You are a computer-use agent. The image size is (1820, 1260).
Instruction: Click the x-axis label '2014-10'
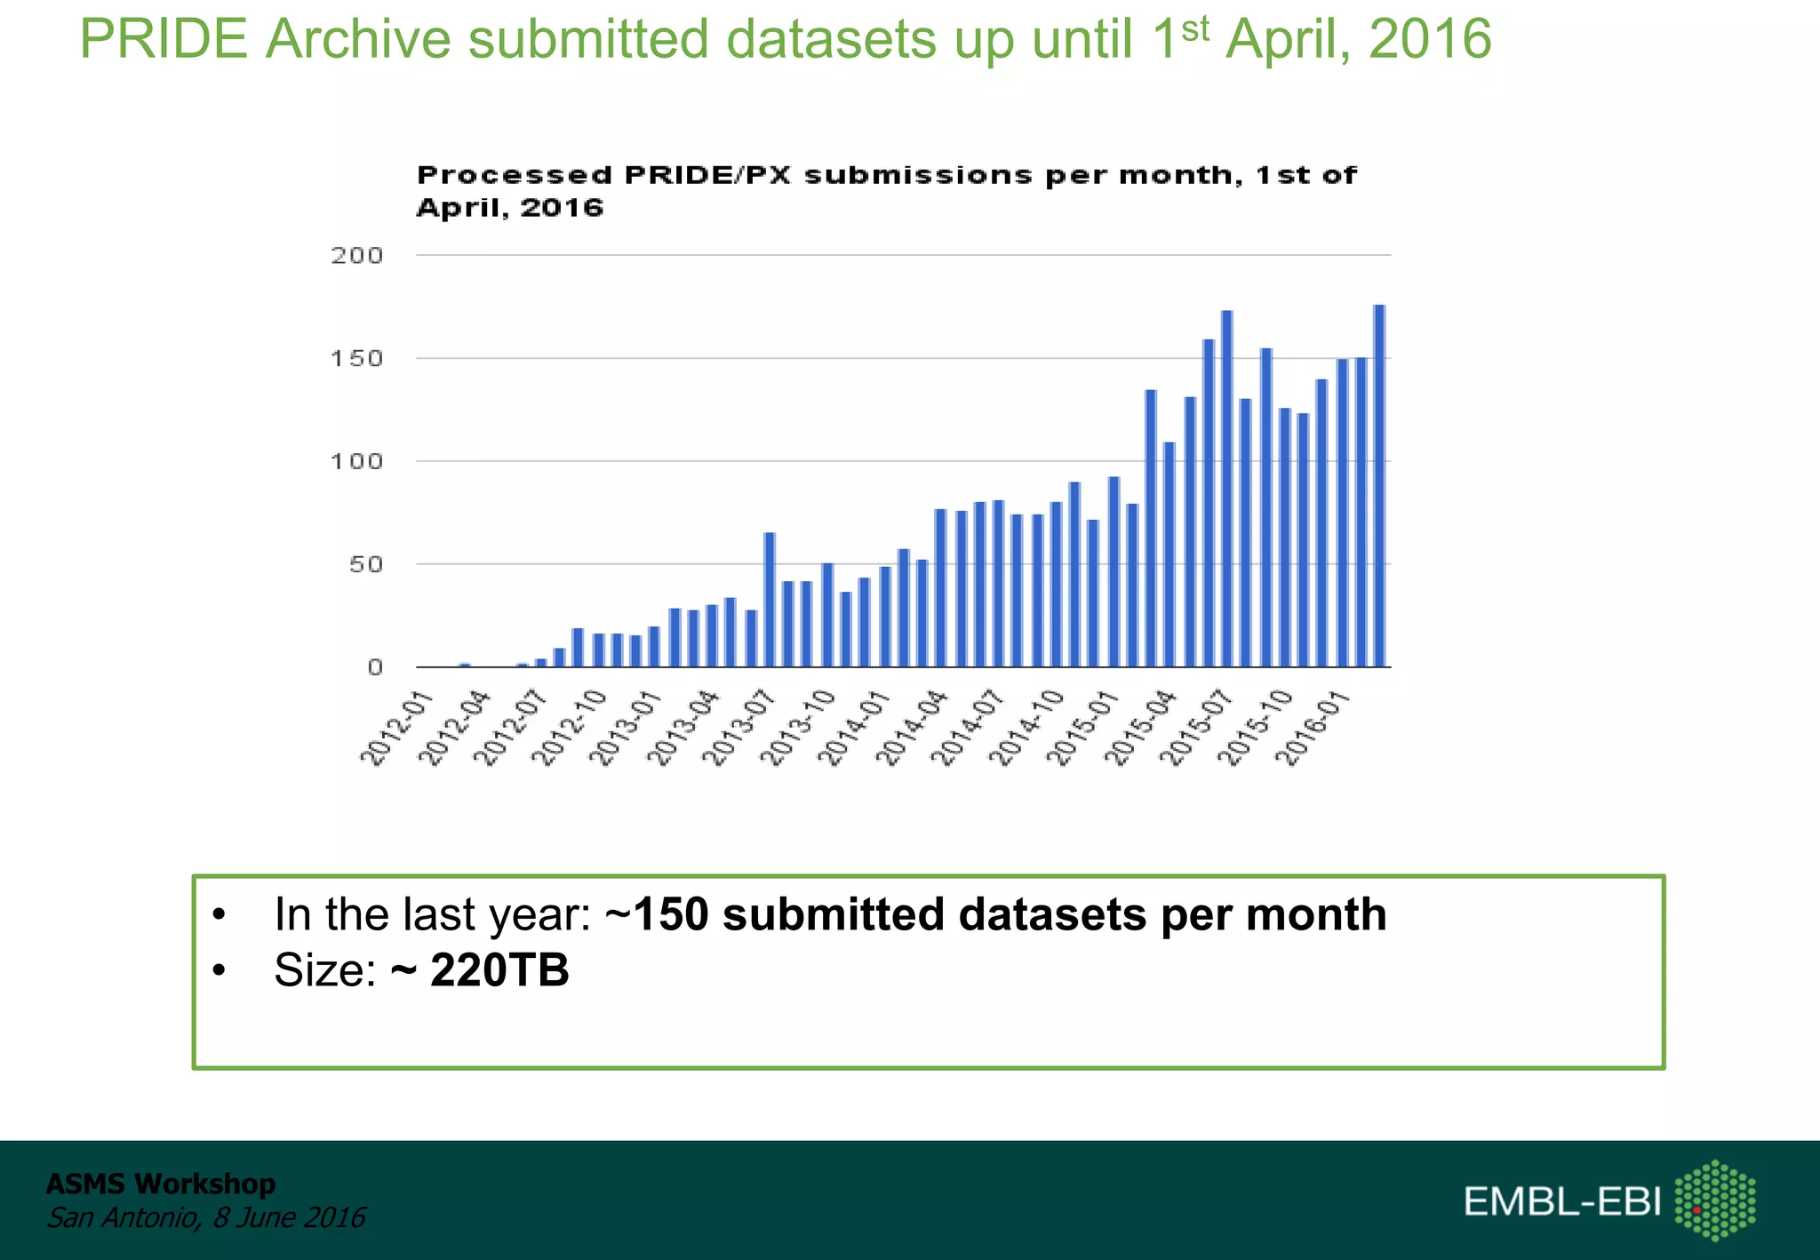coord(1027,727)
